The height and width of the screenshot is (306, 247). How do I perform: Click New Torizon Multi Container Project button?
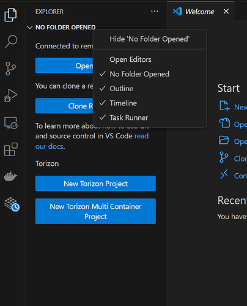pyautogui.click(x=95, y=211)
